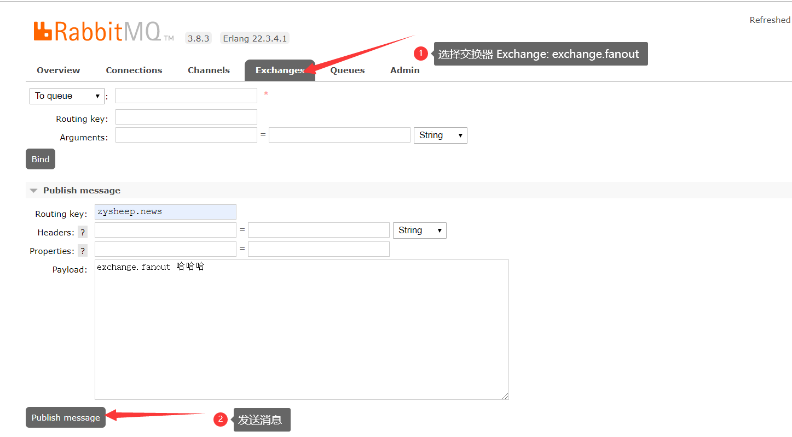Open the Headers String type dropdown

(x=420, y=231)
